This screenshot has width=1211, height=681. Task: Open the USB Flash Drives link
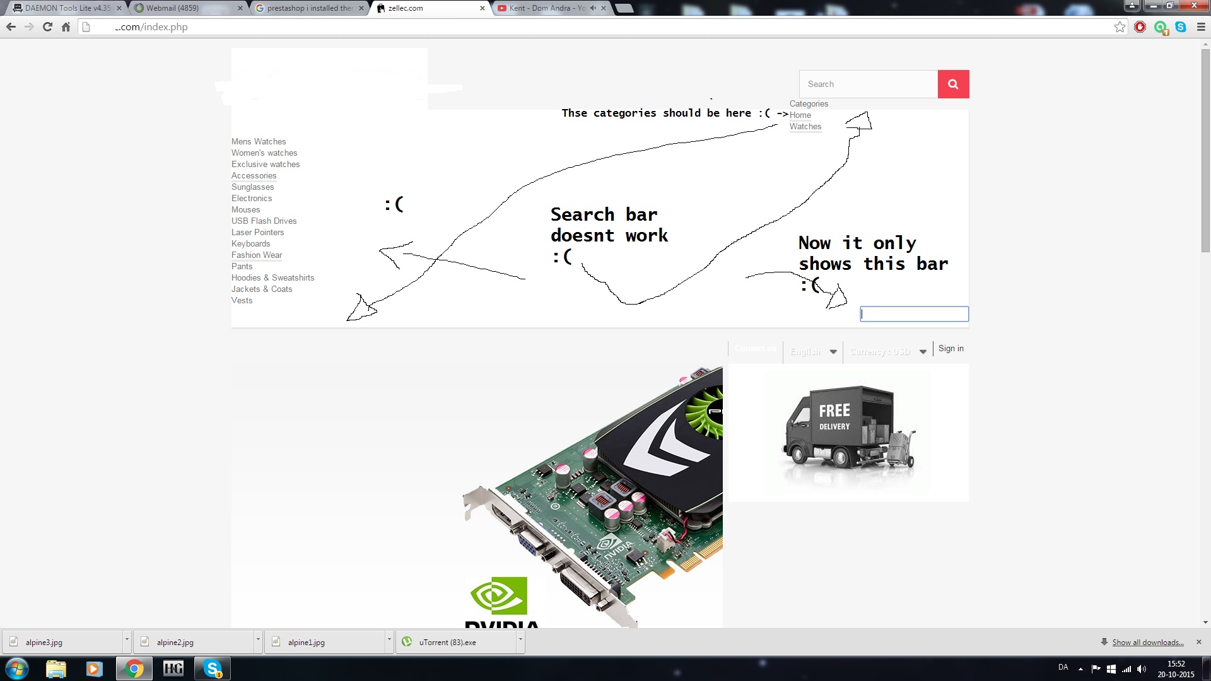point(264,221)
